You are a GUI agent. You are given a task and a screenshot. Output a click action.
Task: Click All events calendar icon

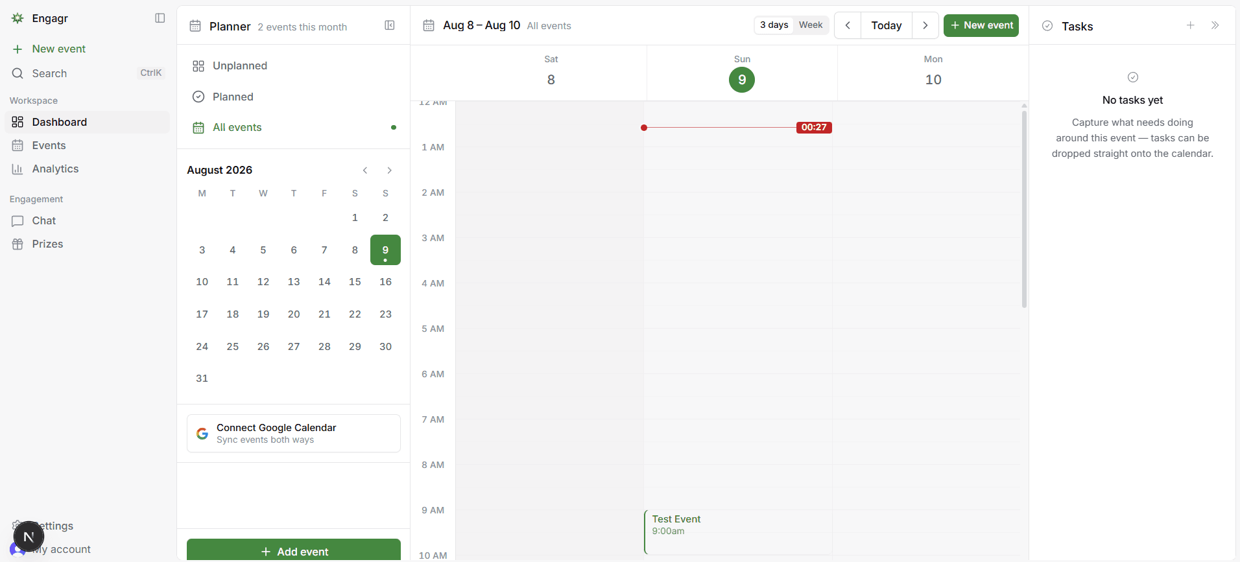[x=198, y=128]
